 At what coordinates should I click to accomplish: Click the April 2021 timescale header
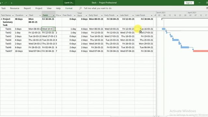pyautogui.click(x=192, y=13)
